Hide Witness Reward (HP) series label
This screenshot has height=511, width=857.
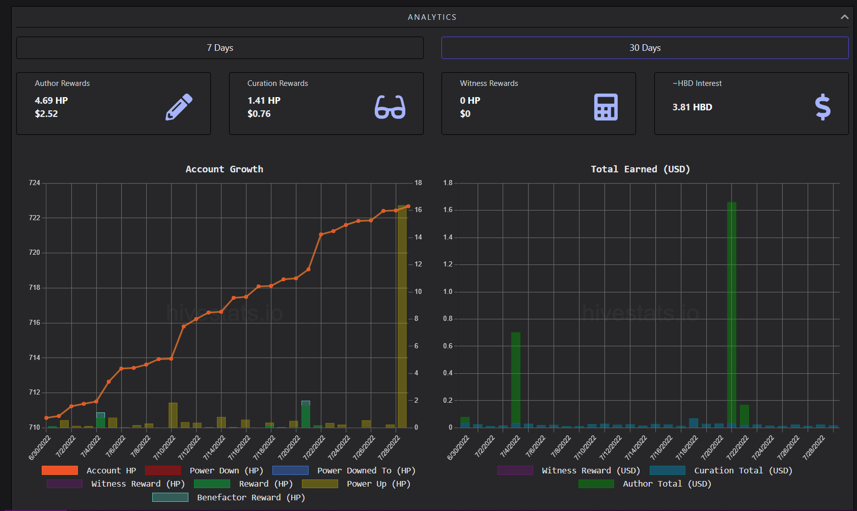(x=138, y=484)
